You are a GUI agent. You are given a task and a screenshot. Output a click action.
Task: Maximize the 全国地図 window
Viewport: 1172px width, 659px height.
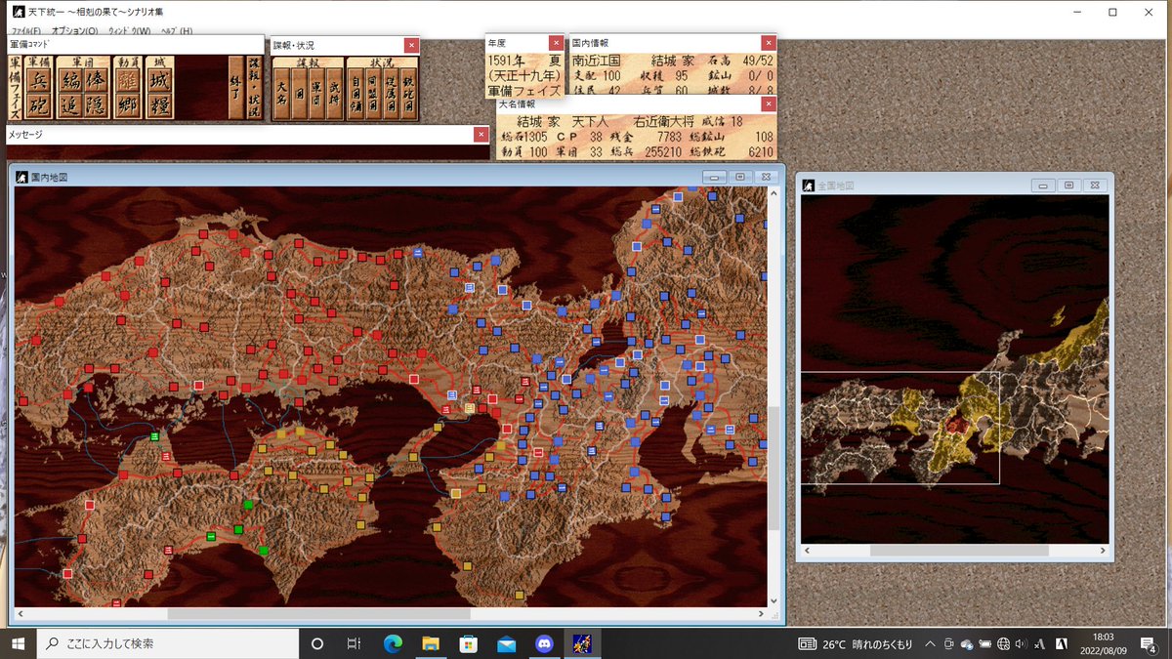[1069, 185]
